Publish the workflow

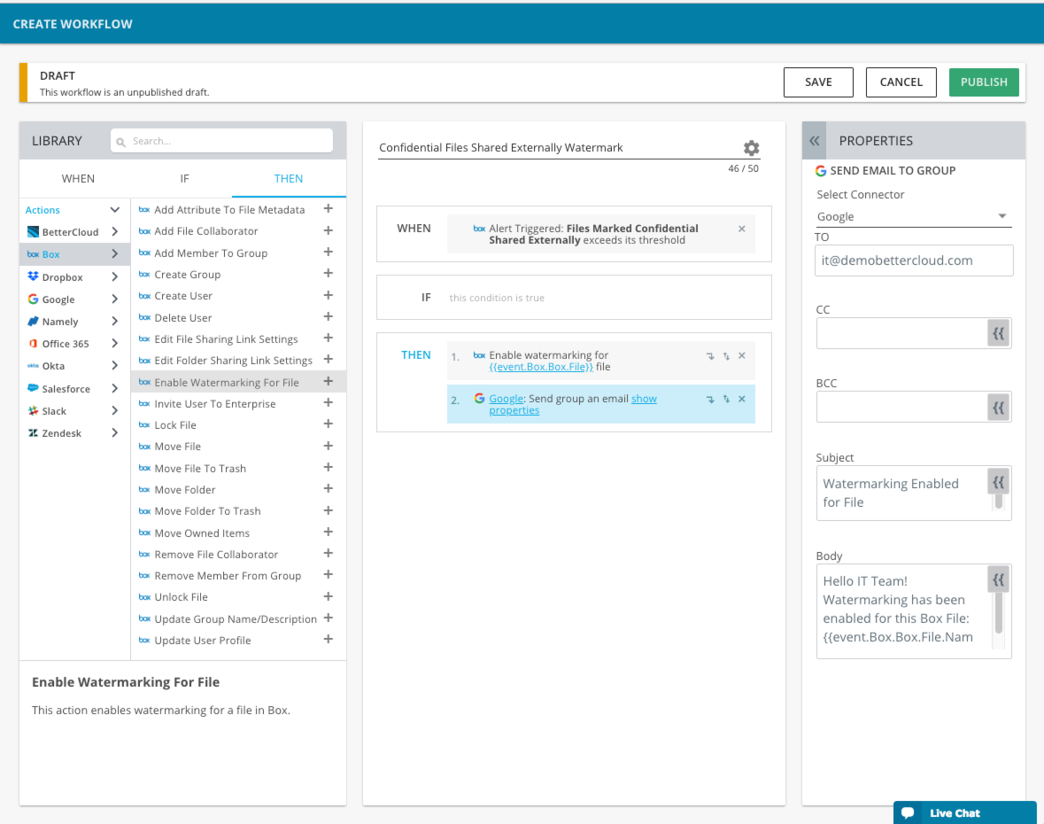[x=984, y=82]
